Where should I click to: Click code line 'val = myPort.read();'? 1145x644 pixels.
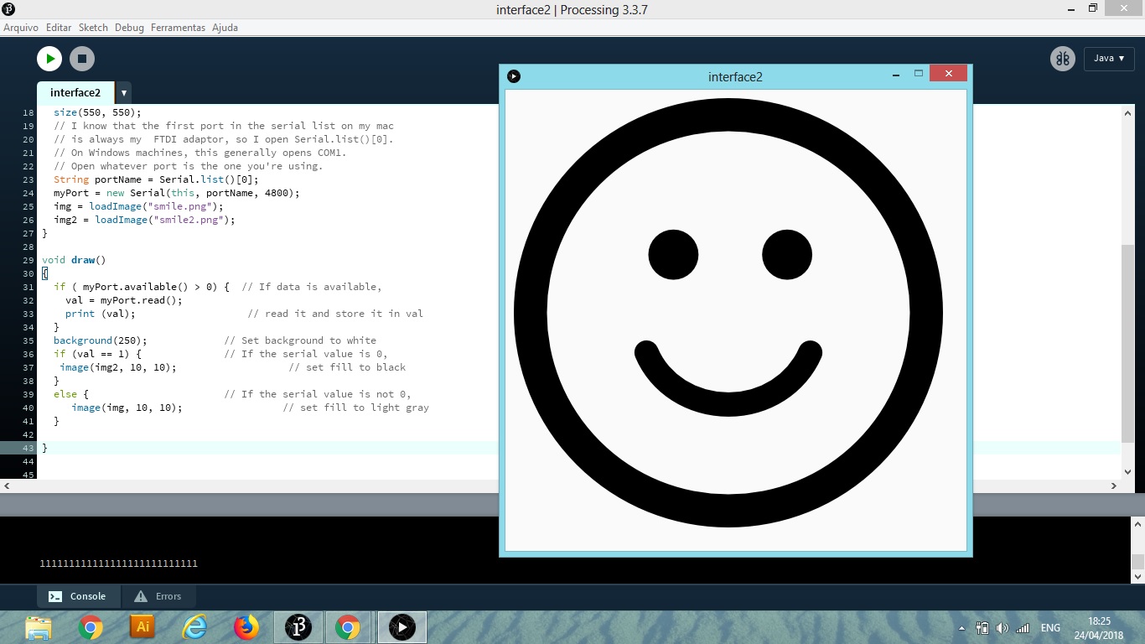(x=123, y=300)
